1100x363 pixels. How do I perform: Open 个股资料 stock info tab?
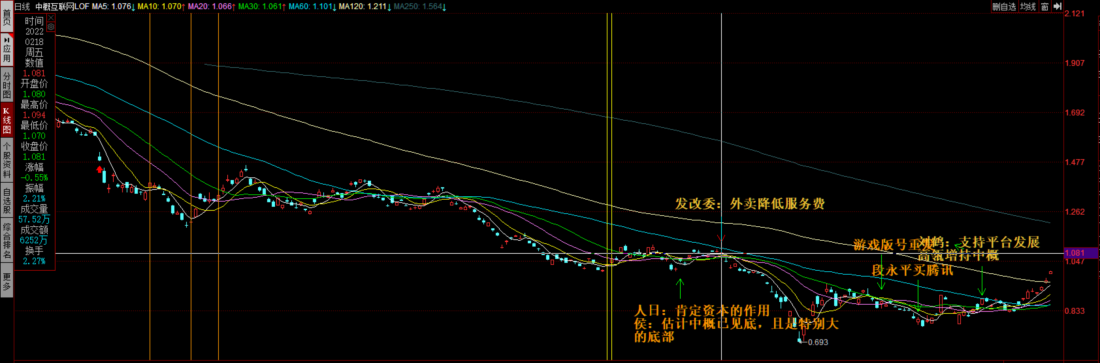(7, 160)
